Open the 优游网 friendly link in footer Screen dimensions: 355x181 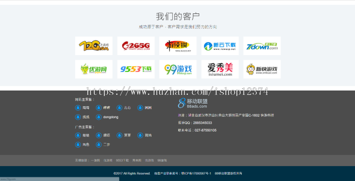(x=108, y=161)
